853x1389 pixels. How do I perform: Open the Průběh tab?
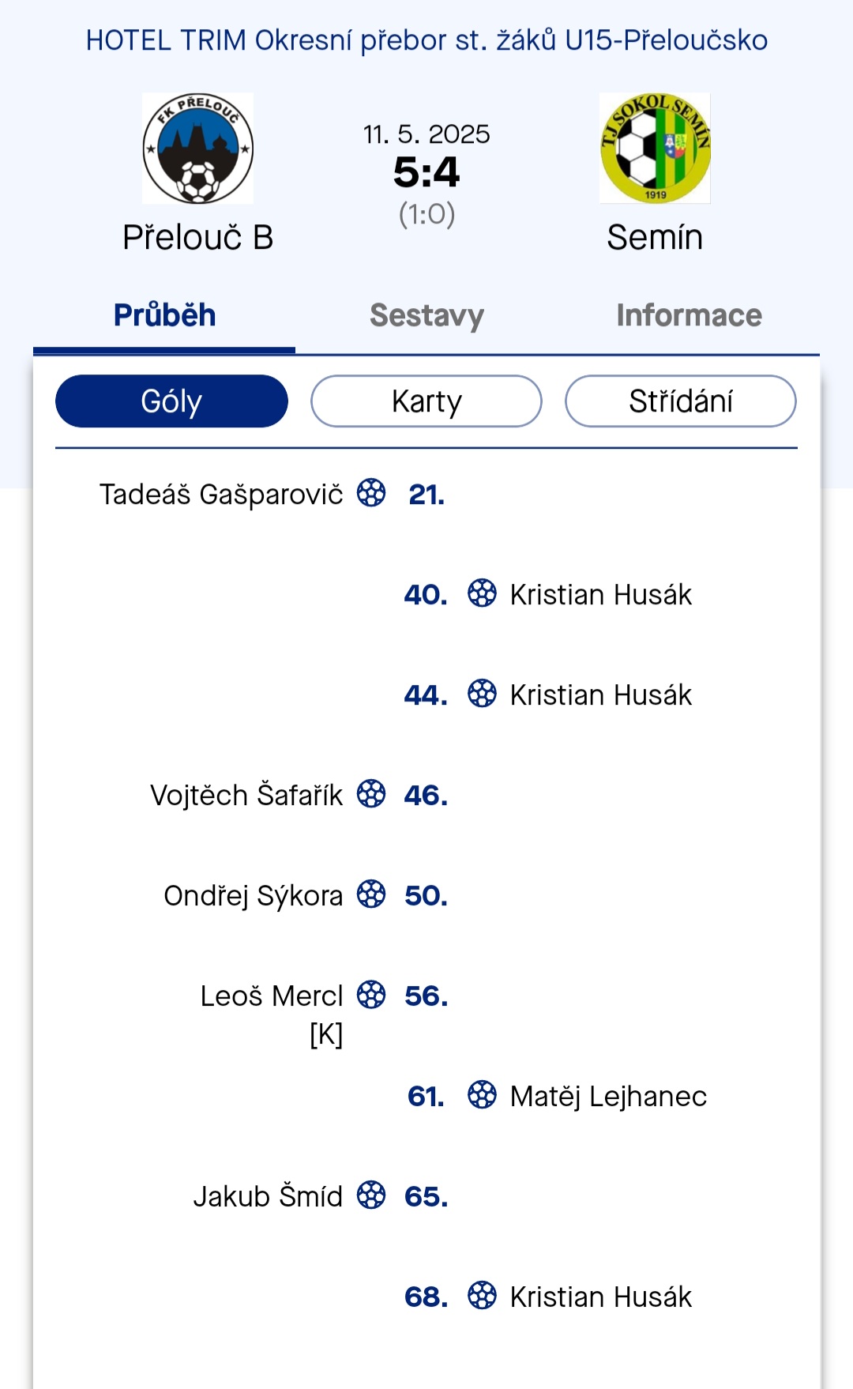[164, 315]
